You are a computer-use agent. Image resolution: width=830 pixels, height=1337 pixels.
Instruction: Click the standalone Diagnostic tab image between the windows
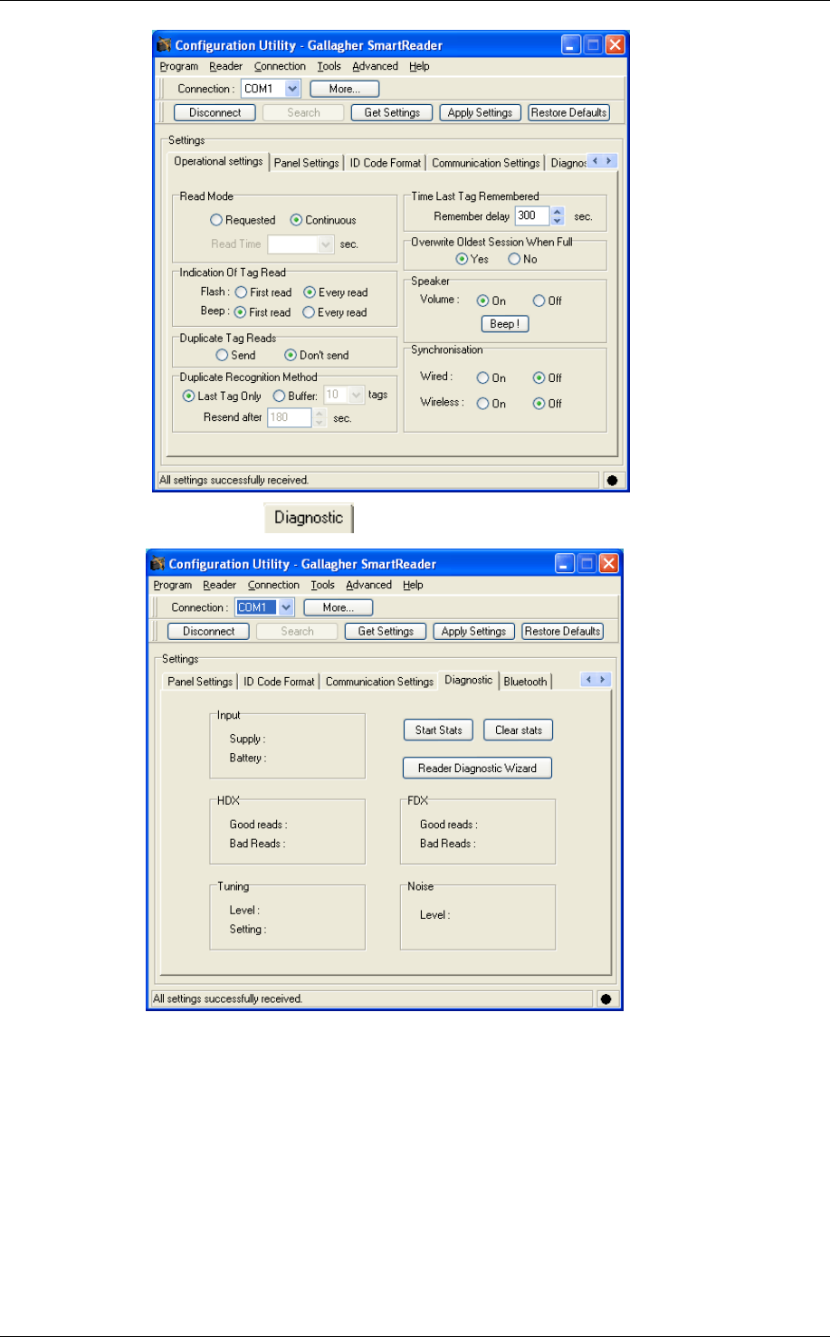click(309, 518)
